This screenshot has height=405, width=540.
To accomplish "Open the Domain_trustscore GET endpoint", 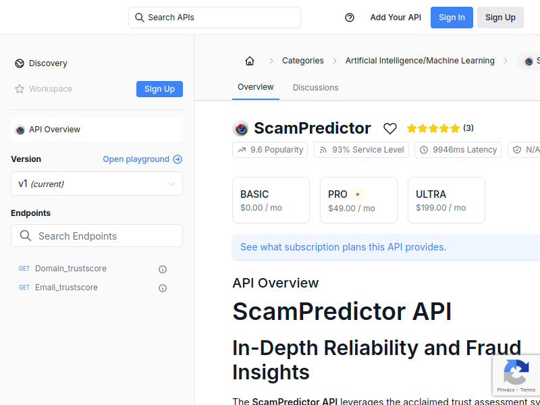I will pyautogui.click(x=71, y=269).
